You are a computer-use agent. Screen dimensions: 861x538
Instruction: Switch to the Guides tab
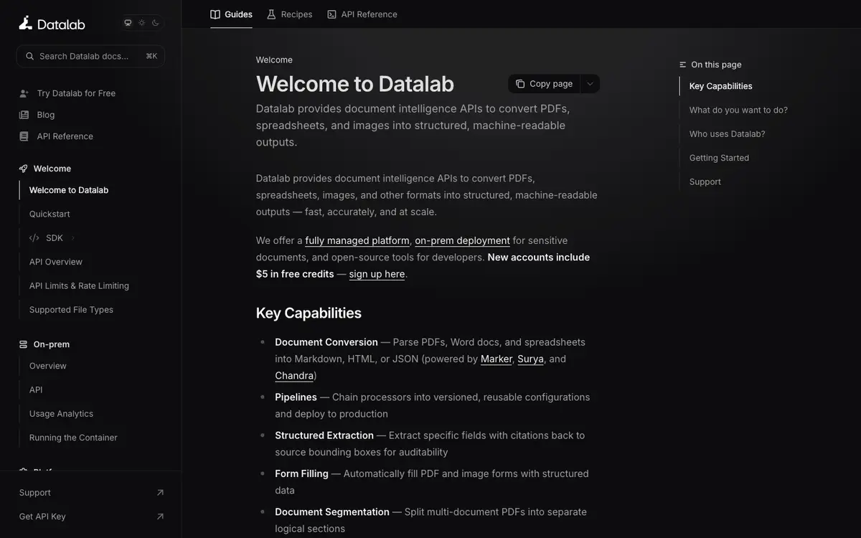coord(231,14)
